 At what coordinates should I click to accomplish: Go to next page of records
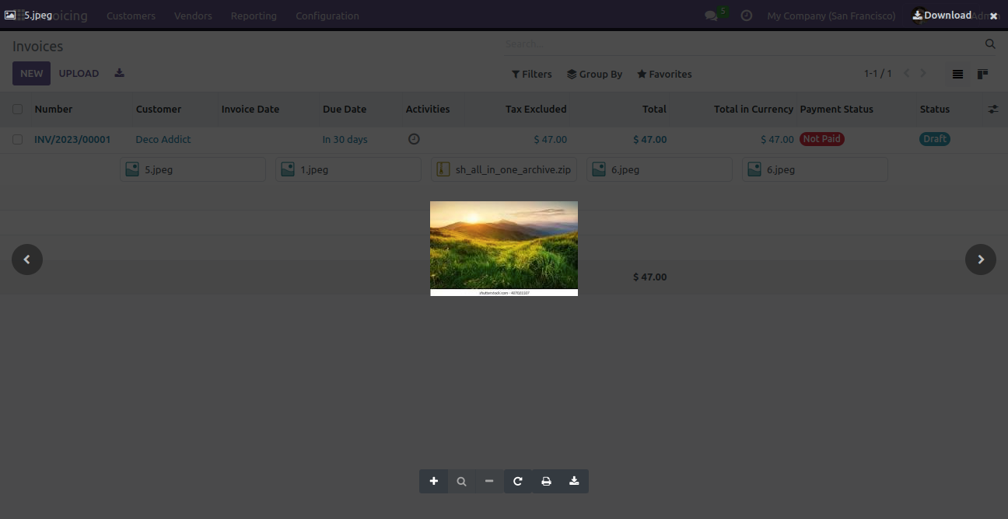[x=923, y=74]
